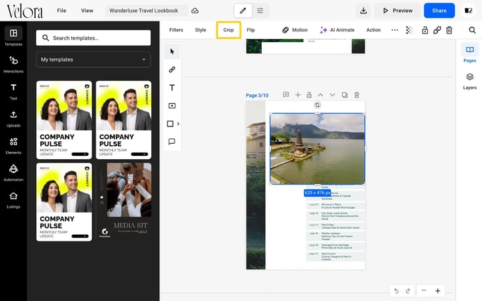The width and height of the screenshot is (482, 301).
Task: Click the Search templates input
Action: point(93,37)
